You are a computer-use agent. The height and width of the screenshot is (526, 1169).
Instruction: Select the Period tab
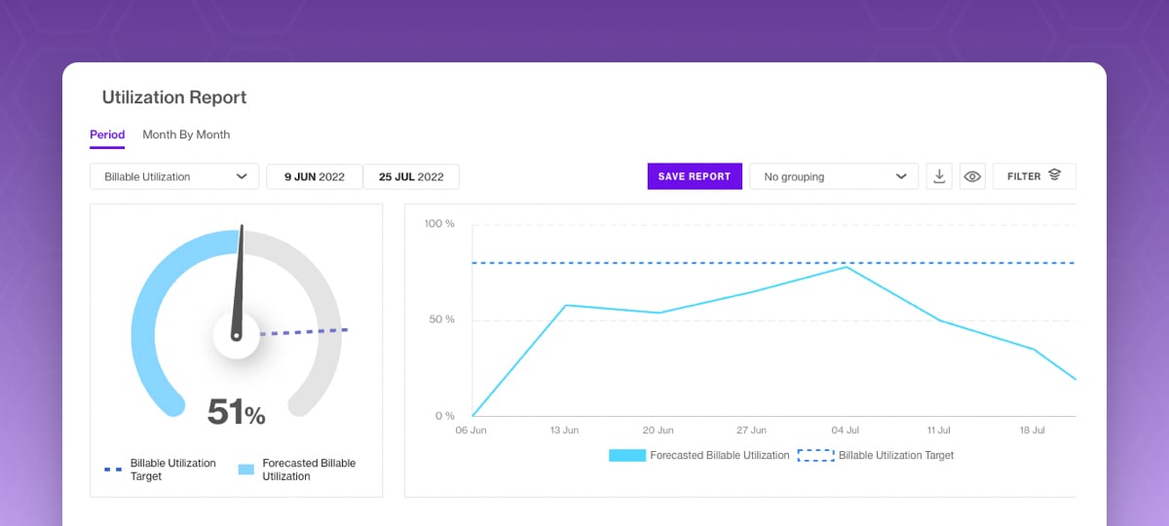click(x=107, y=134)
